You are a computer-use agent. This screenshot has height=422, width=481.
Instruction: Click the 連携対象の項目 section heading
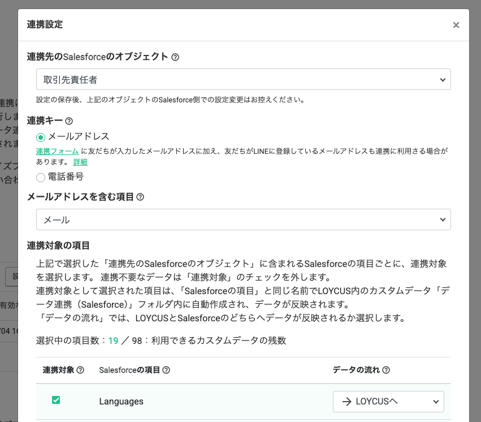(58, 246)
